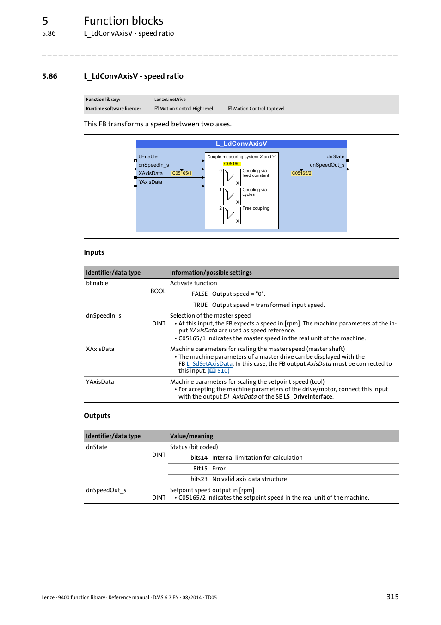The image size is (441, 625).
Task: Click the Inputs table Identifier/data type header
Action: pyautogui.click(x=113, y=273)
